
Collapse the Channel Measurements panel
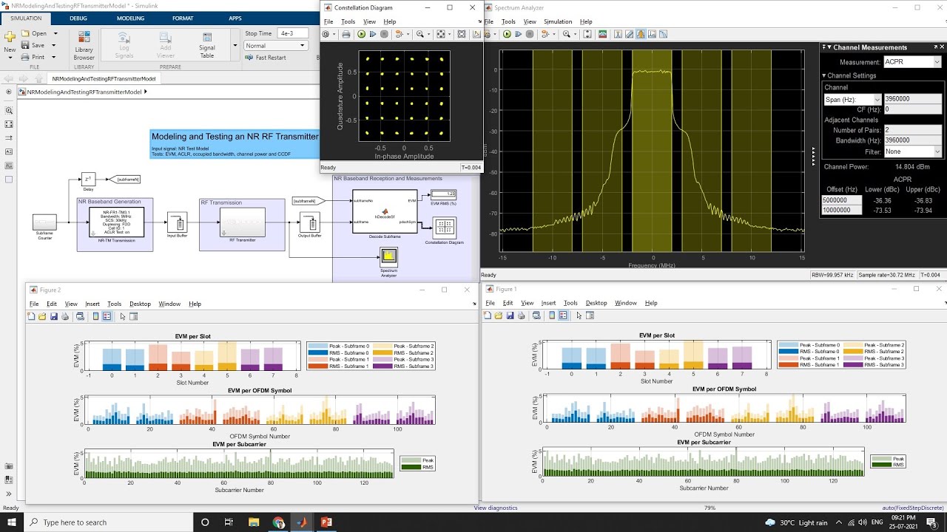(x=829, y=47)
